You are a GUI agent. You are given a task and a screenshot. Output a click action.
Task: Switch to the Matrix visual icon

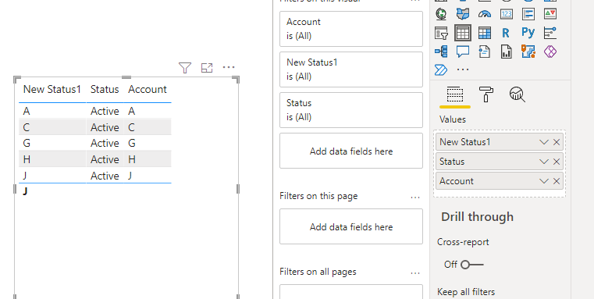click(485, 33)
